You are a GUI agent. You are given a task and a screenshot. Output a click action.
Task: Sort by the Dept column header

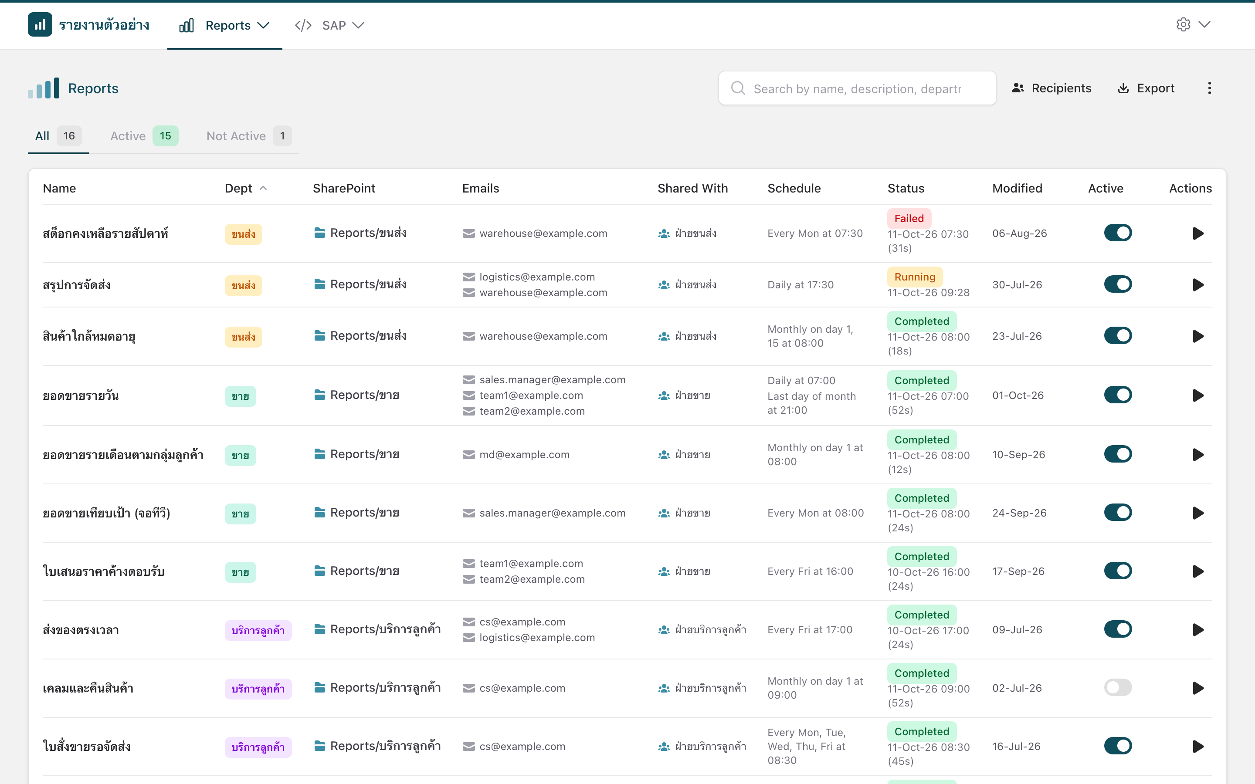tap(245, 188)
